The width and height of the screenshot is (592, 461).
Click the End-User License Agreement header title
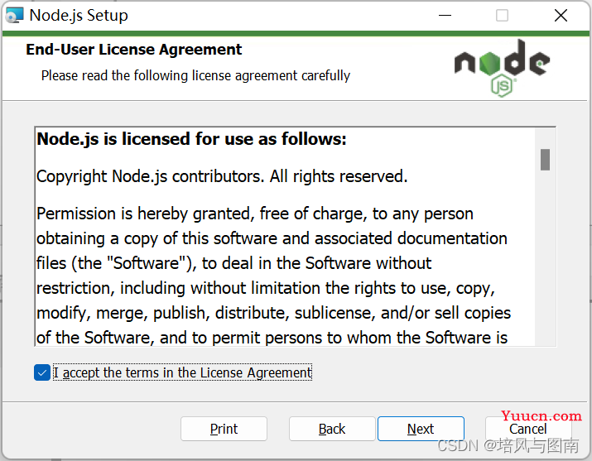pyautogui.click(x=134, y=50)
